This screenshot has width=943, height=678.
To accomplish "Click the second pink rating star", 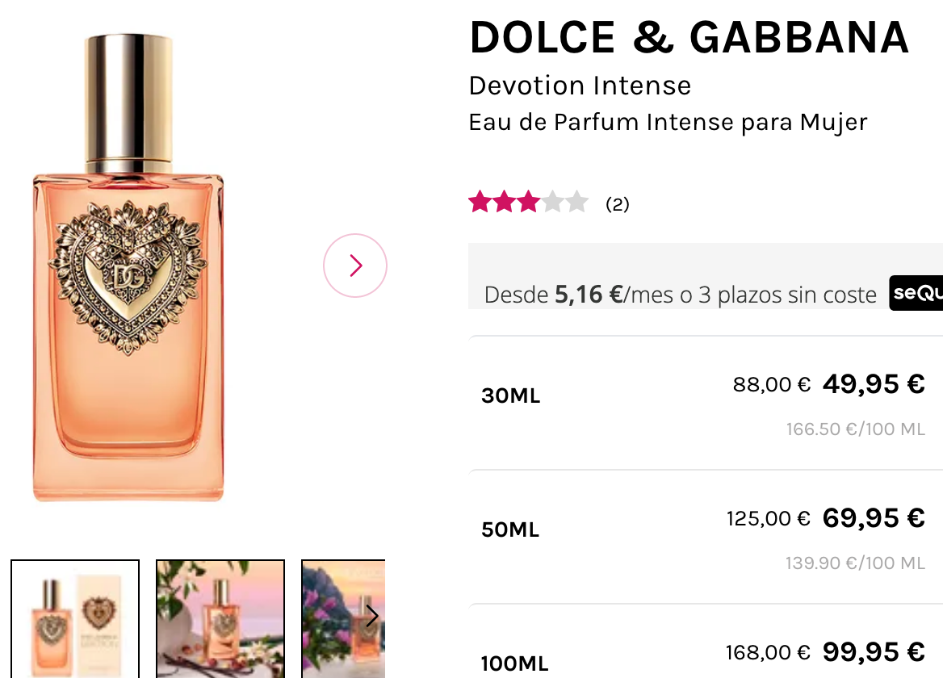I will pos(504,202).
